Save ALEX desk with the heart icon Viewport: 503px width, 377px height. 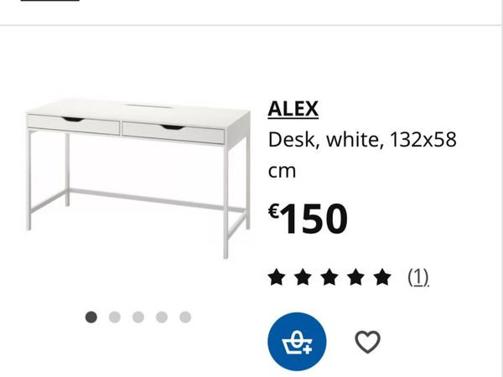368,342
